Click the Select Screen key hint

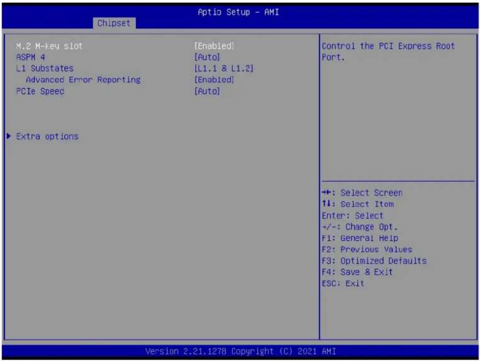tap(362, 193)
